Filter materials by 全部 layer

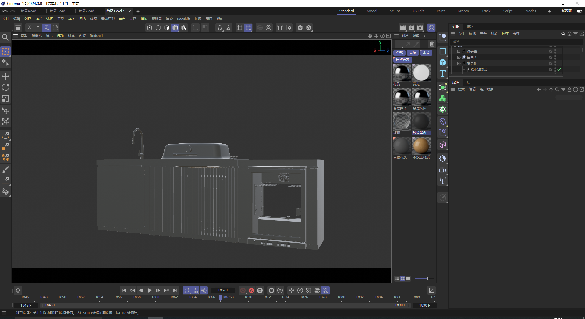[x=399, y=53]
